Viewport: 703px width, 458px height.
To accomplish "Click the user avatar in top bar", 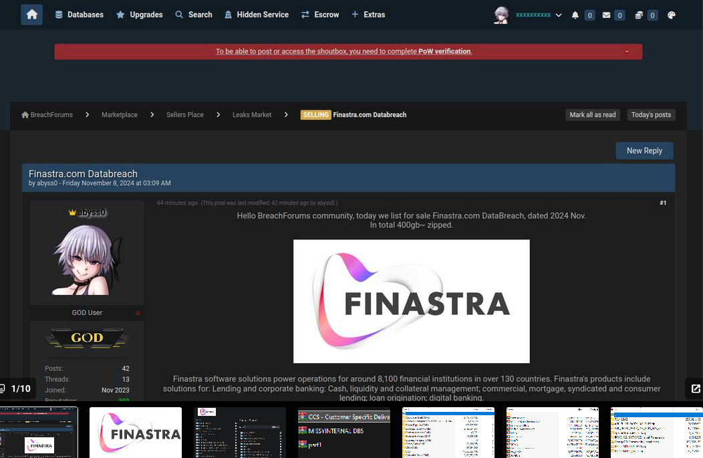I will tap(501, 15).
